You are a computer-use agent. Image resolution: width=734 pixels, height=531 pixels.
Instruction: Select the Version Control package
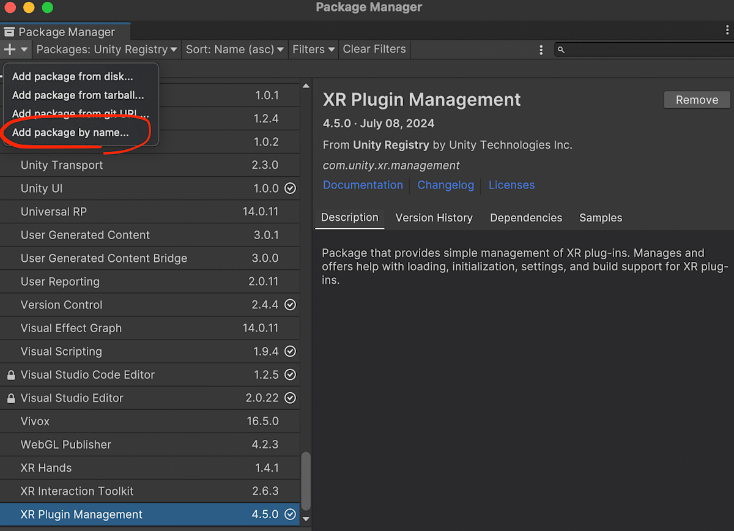(x=150, y=305)
